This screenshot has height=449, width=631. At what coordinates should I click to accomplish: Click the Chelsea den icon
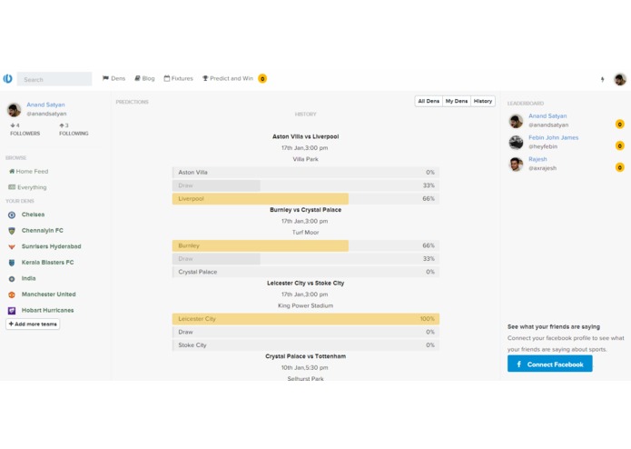pos(12,215)
